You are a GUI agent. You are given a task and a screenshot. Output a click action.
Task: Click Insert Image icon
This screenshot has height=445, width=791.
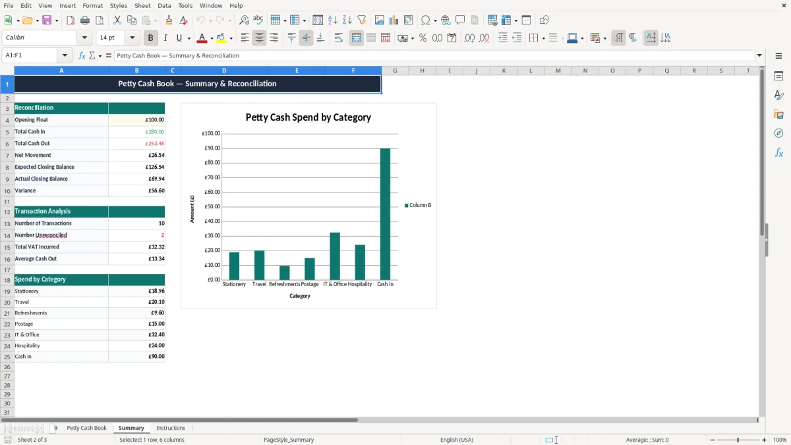pos(380,20)
